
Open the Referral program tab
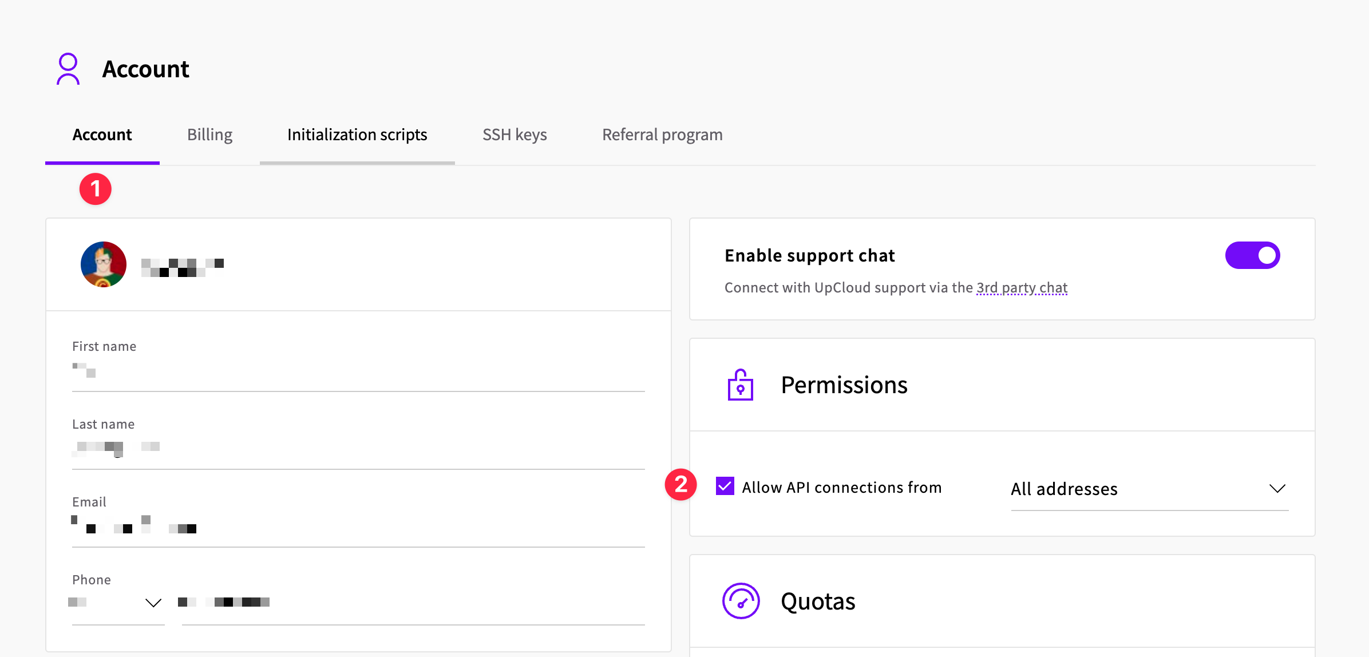pos(662,135)
